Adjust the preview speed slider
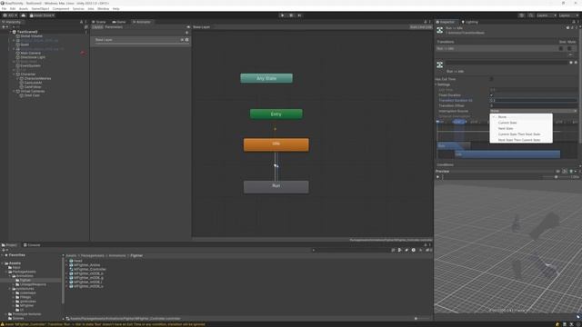Image resolution: width=582 pixels, height=327 pixels. [556, 177]
